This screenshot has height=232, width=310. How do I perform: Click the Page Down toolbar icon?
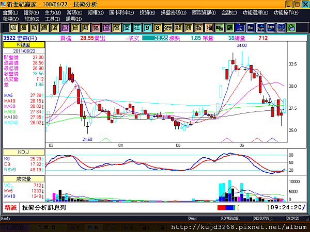tap(271, 28)
